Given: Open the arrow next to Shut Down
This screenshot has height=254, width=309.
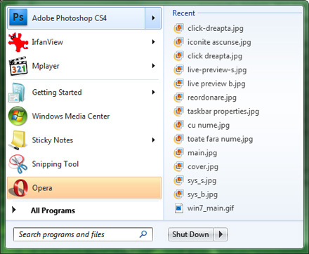Looking at the screenshot, I should click(x=221, y=234).
